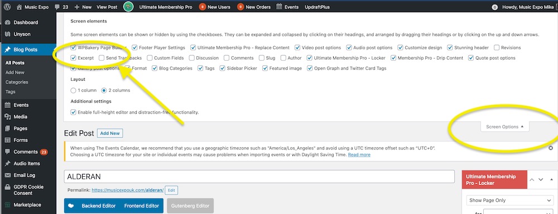
Task: Click the ALDERAN post title field
Action: [x=259, y=177]
